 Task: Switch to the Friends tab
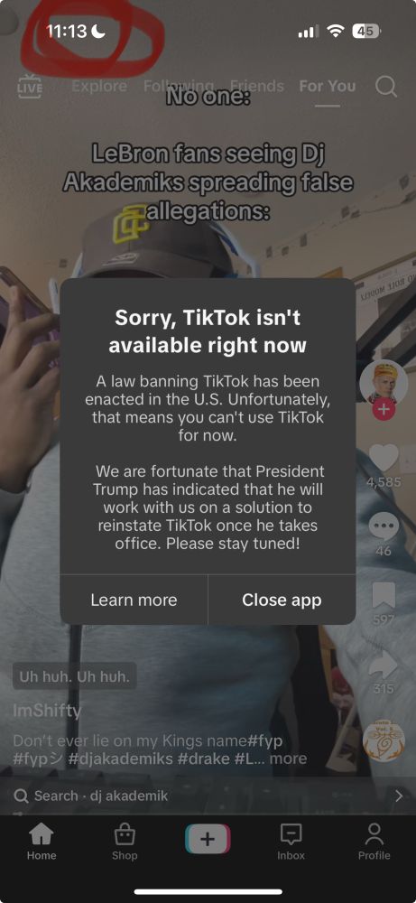pos(257,87)
